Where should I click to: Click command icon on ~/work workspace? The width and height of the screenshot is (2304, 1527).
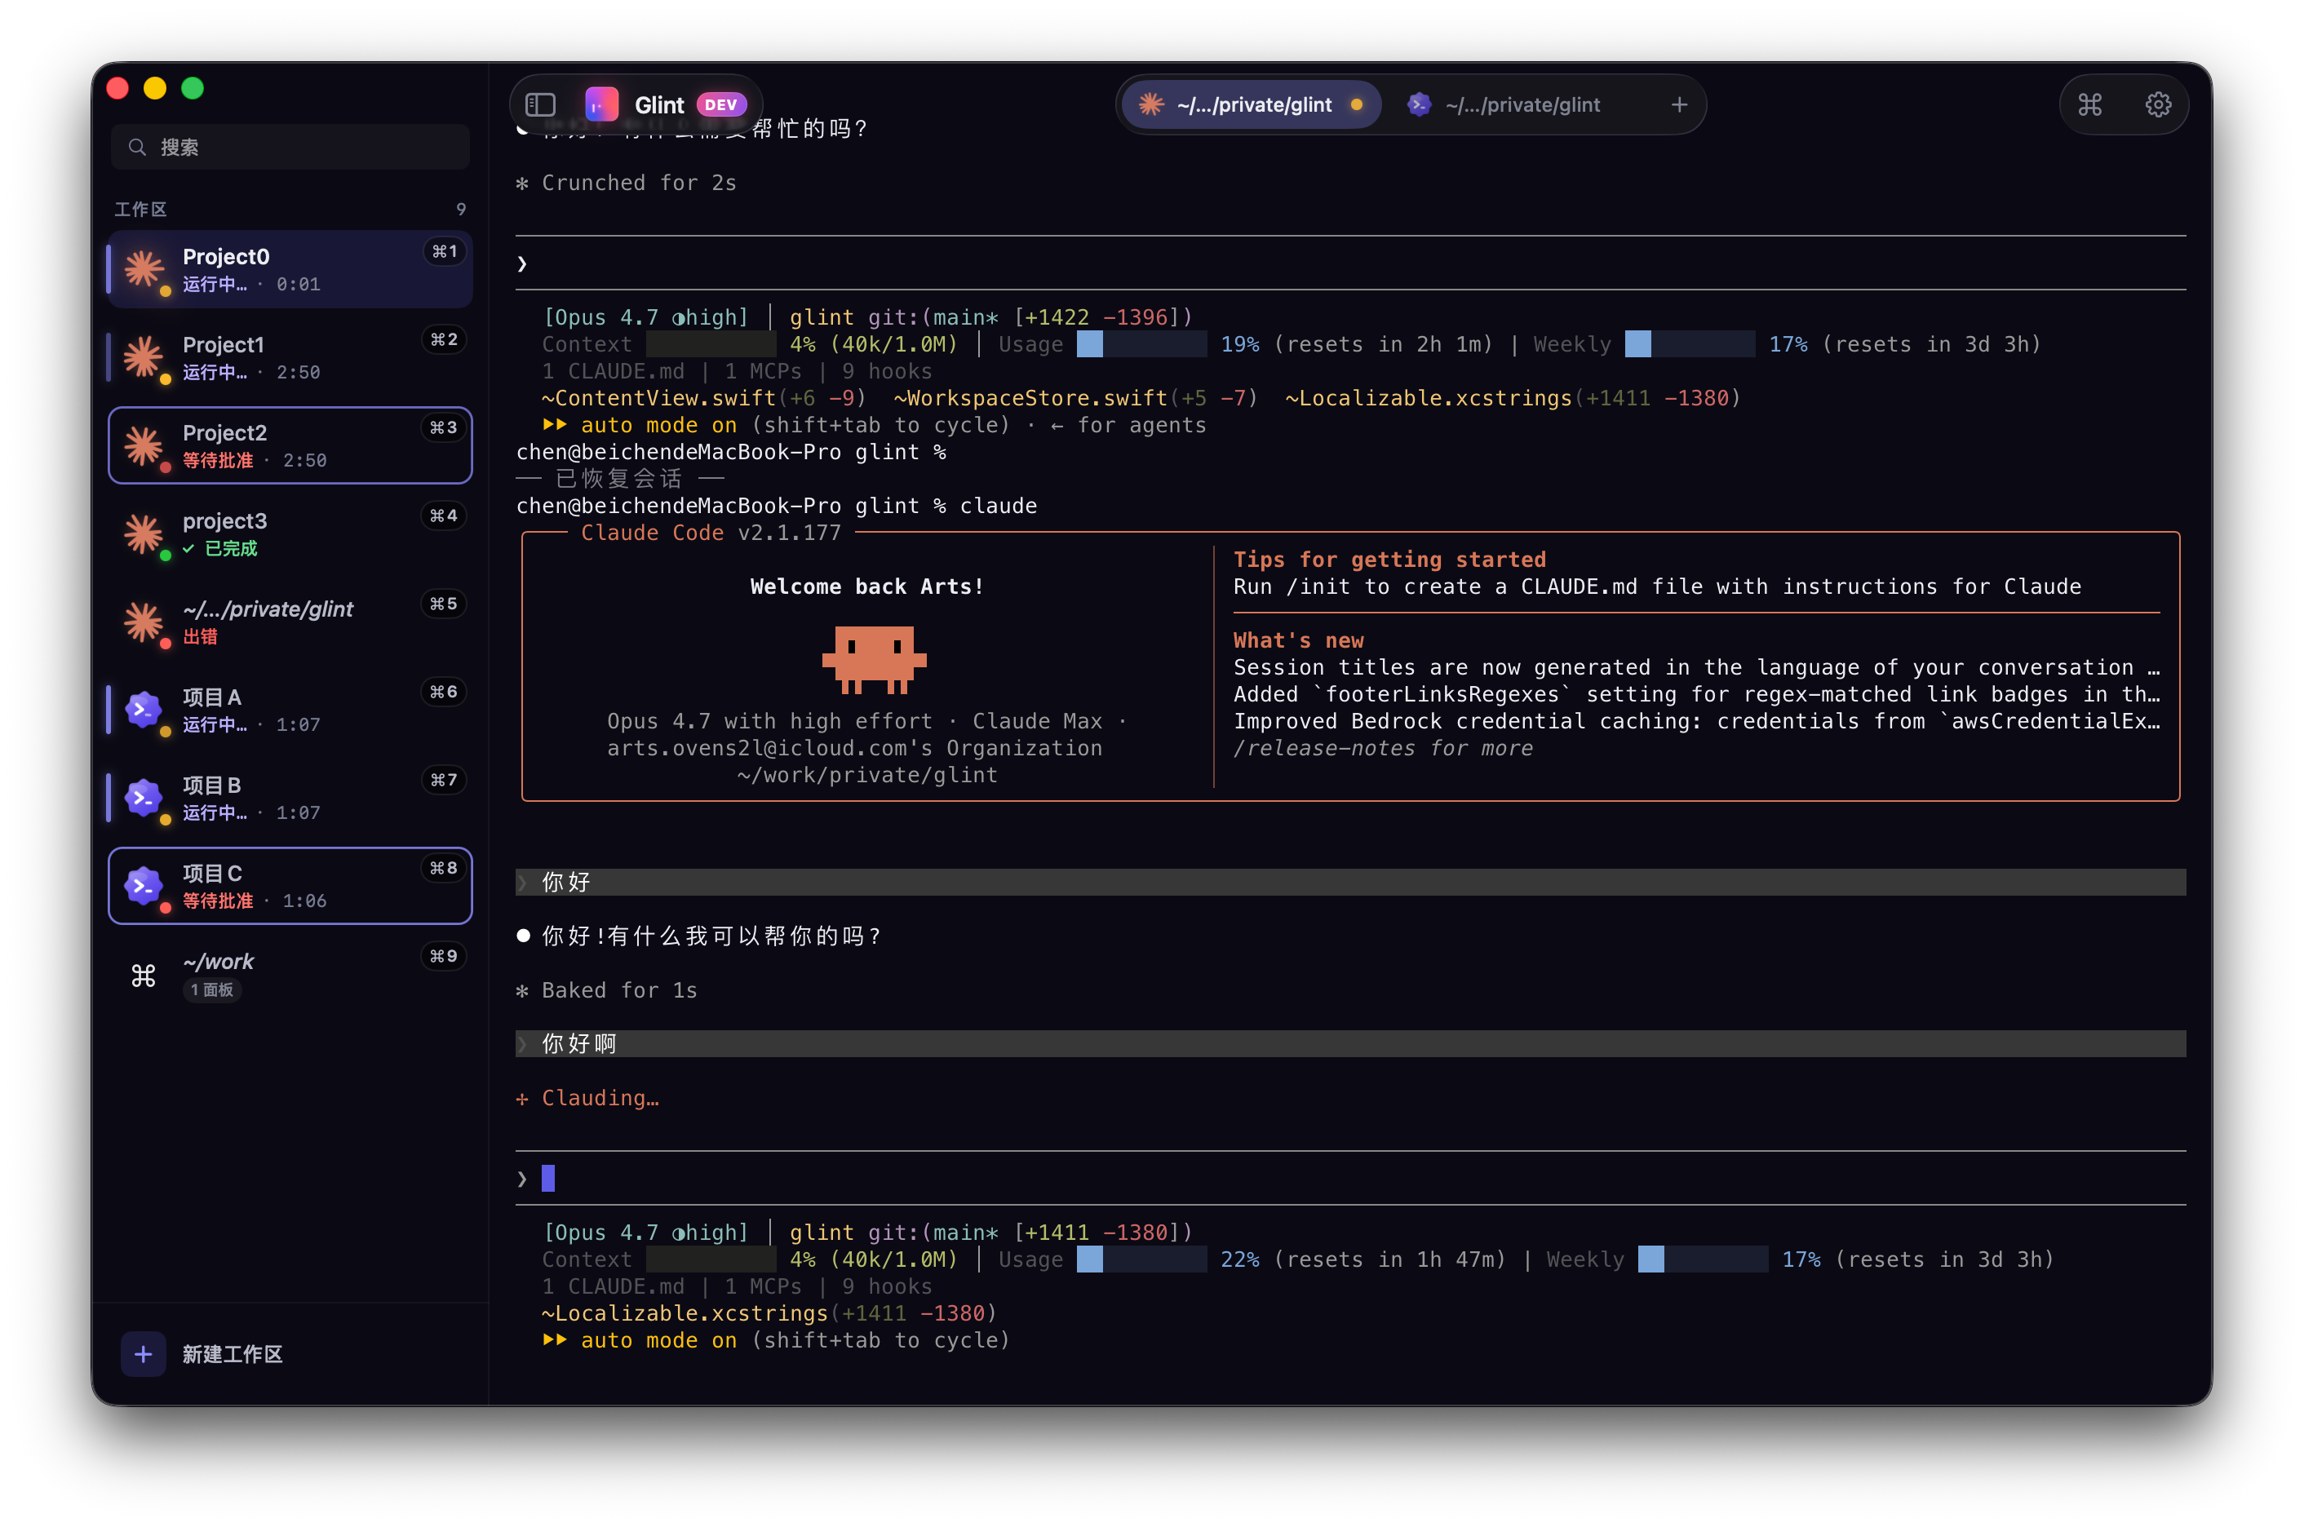pyautogui.click(x=144, y=975)
